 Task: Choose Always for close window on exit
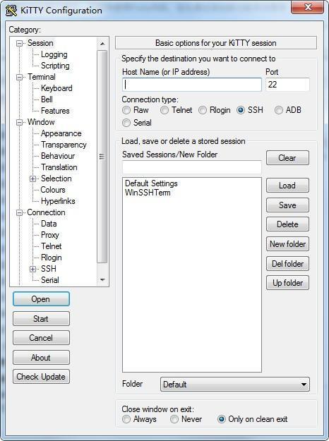pos(126,419)
